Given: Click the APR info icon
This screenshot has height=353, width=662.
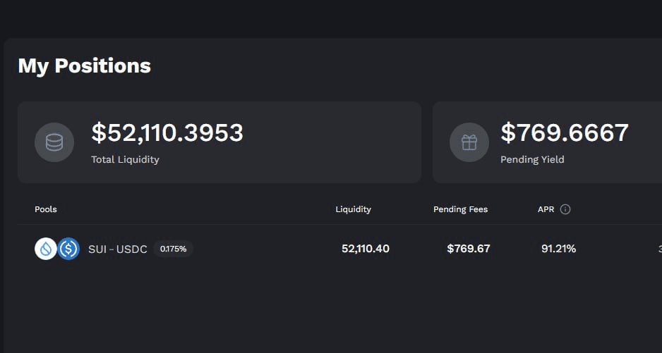Looking at the screenshot, I should (565, 209).
